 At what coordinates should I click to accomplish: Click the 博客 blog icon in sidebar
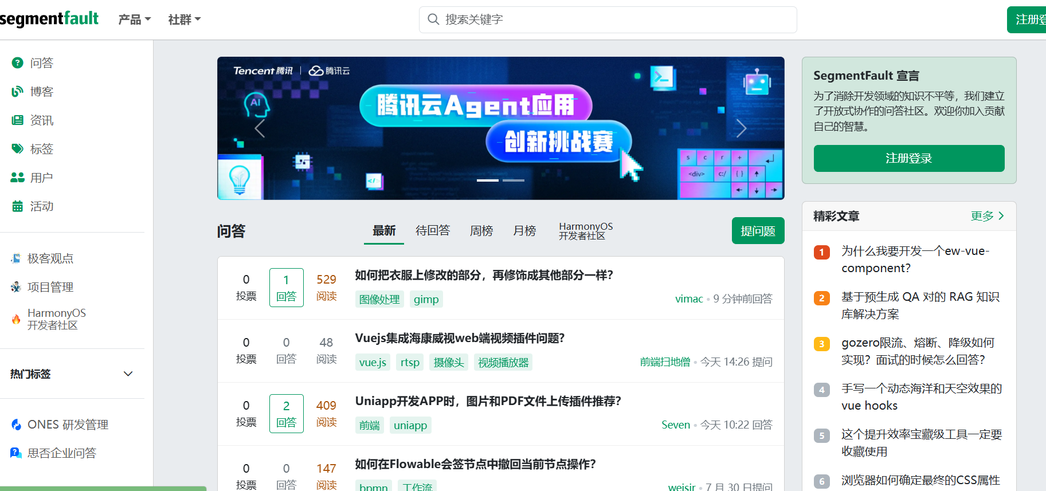tap(17, 91)
